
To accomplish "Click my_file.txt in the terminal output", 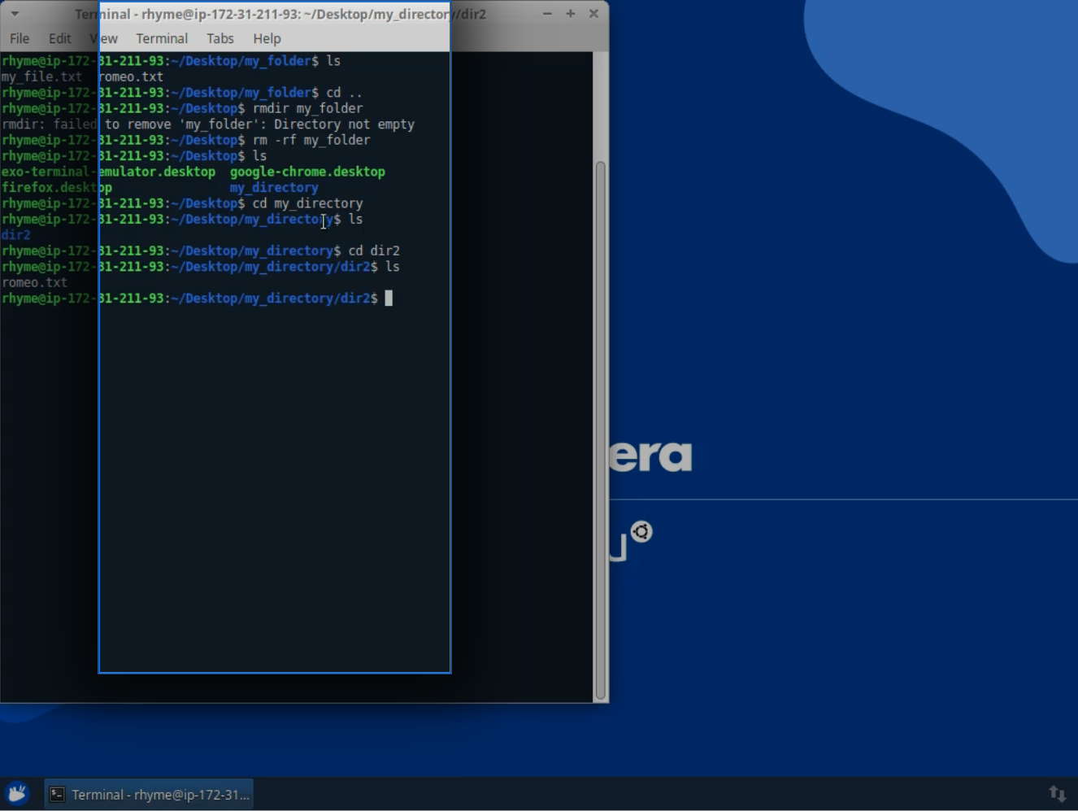I will pos(41,76).
